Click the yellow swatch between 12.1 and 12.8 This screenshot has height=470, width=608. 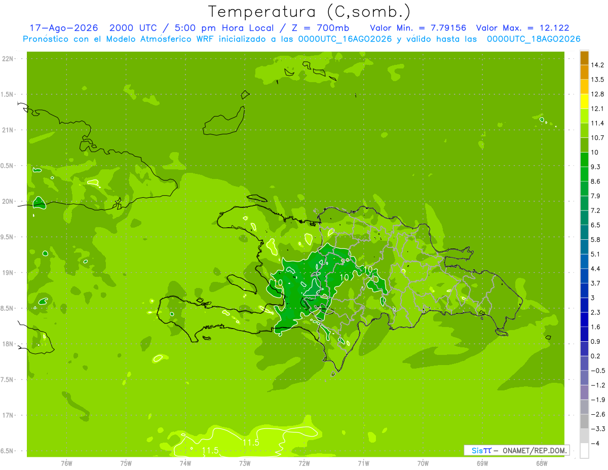(x=584, y=101)
